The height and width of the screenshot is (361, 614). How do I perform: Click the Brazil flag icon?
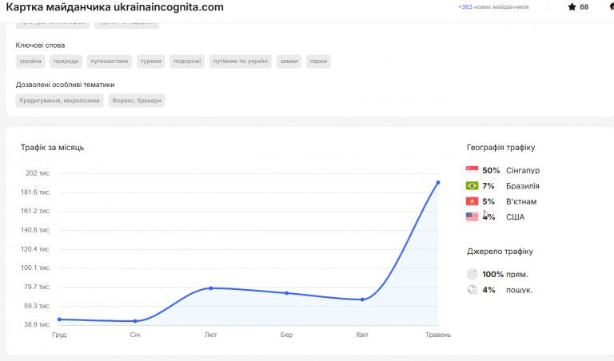point(472,185)
